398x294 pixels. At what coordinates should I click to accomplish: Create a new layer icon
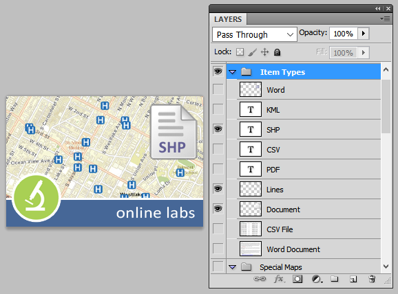[x=353, y=279]
